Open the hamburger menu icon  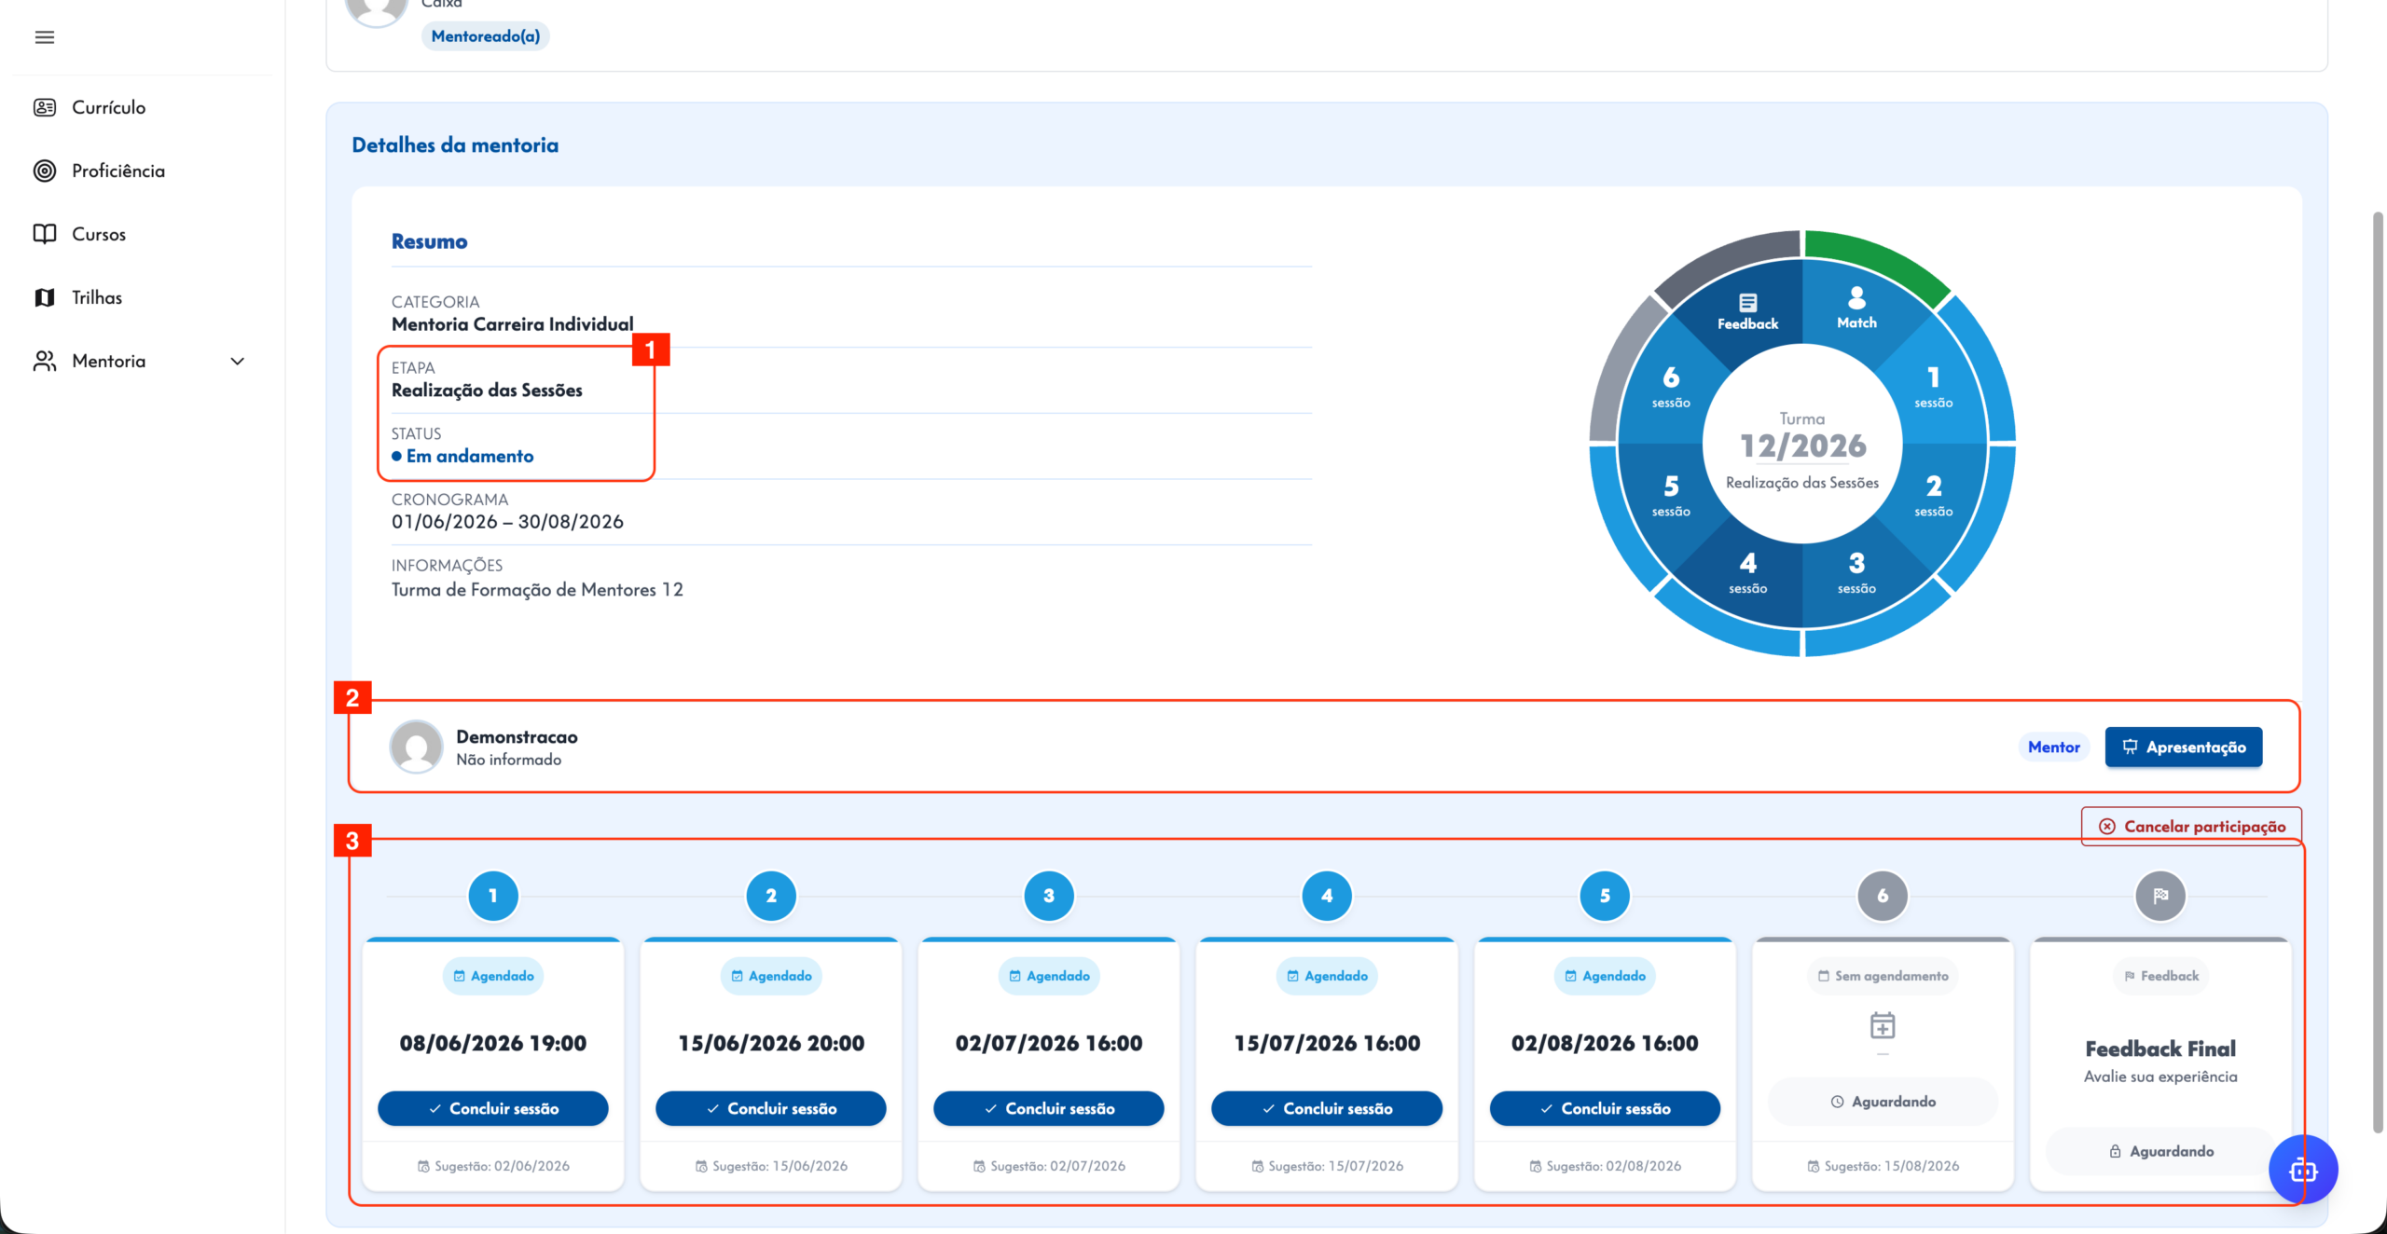pyautogui.click(x=44, y=37)
